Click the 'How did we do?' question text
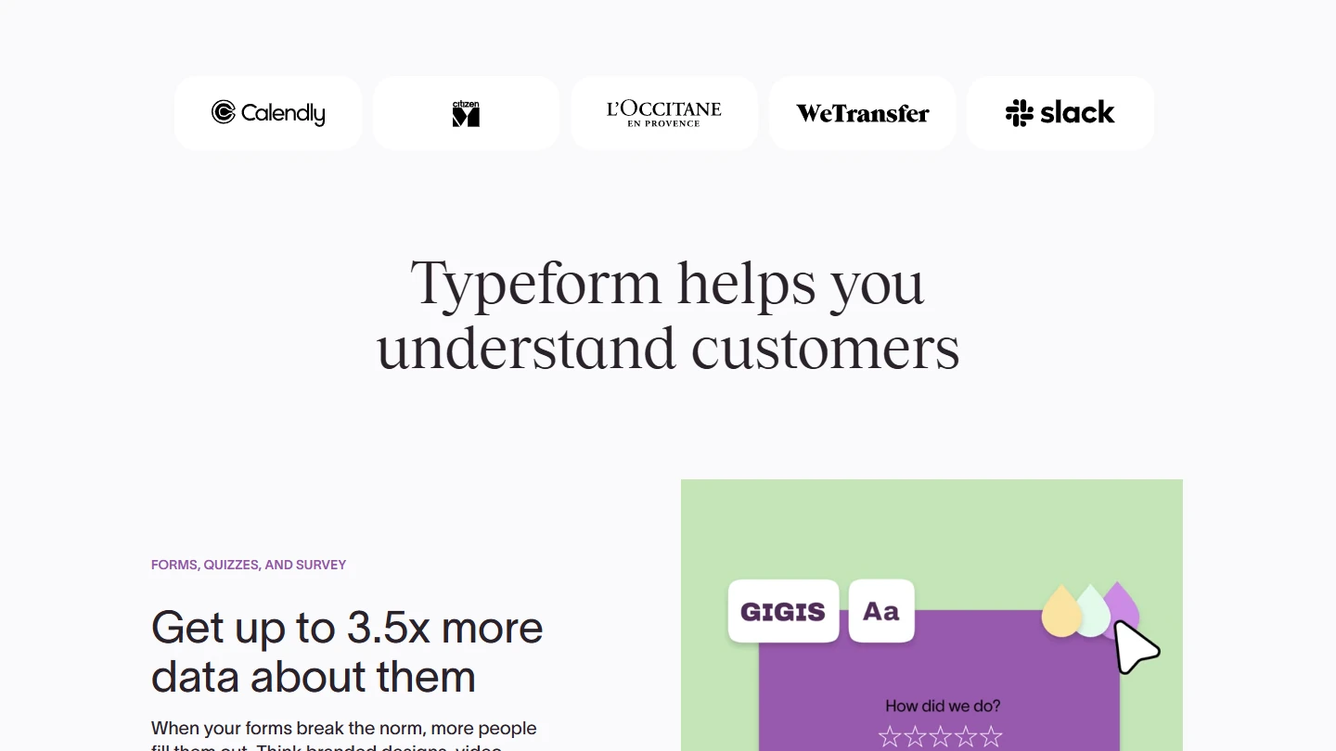1336x751 pixels. [943, 706]
